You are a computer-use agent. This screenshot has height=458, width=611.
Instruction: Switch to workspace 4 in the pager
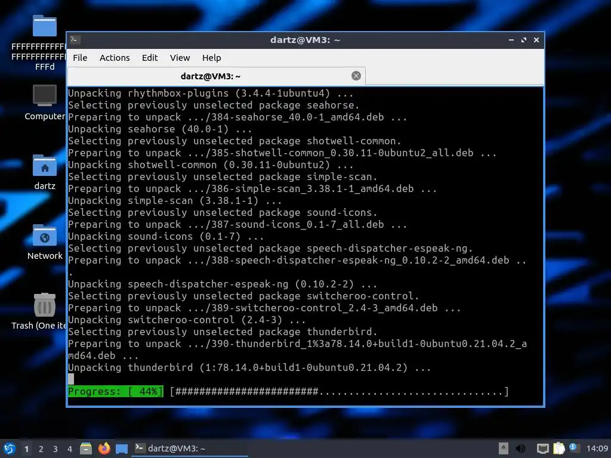click(x=70, y=449)
